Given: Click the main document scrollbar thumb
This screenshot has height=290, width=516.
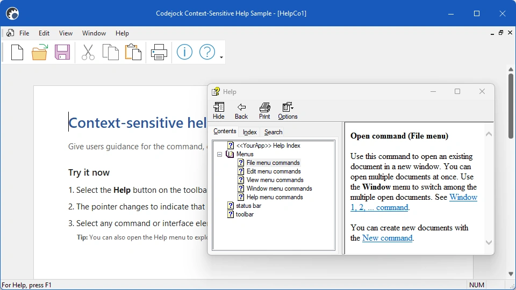Looking at the screenshot, I should point(511,106).
